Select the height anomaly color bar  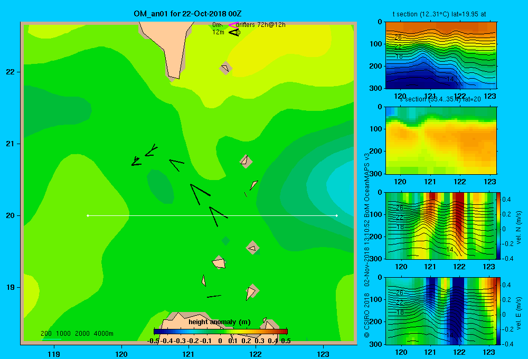tap(221, 332)
